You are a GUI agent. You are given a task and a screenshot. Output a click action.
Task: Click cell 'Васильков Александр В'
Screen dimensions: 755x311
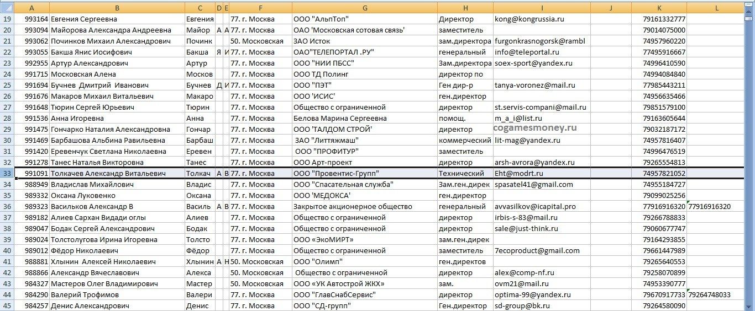[117, 206]
